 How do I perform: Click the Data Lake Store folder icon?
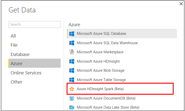point(71,107)
